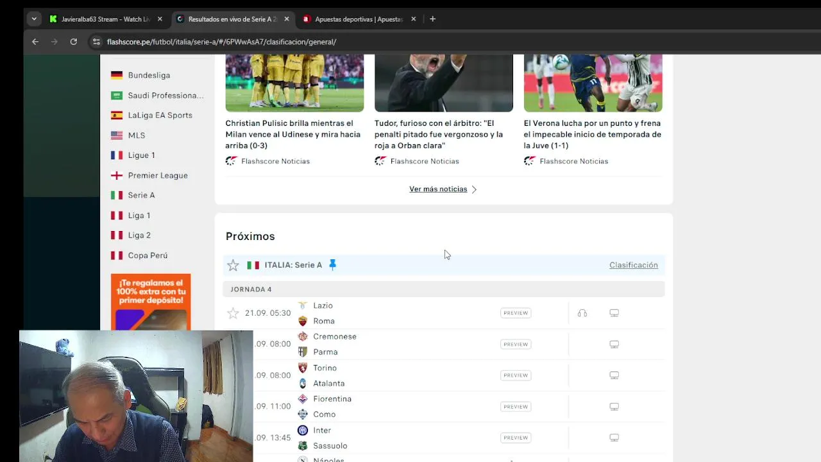Read El Verona lucha por un punto headline
821x462 pixels.
pos(592,134)
